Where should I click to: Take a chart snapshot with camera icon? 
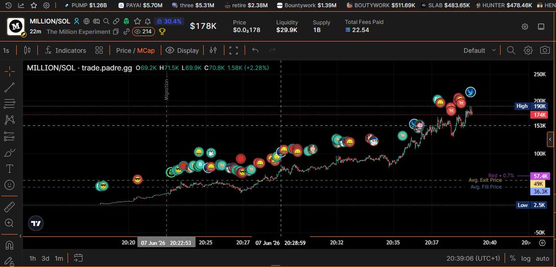tap(545, 50)
